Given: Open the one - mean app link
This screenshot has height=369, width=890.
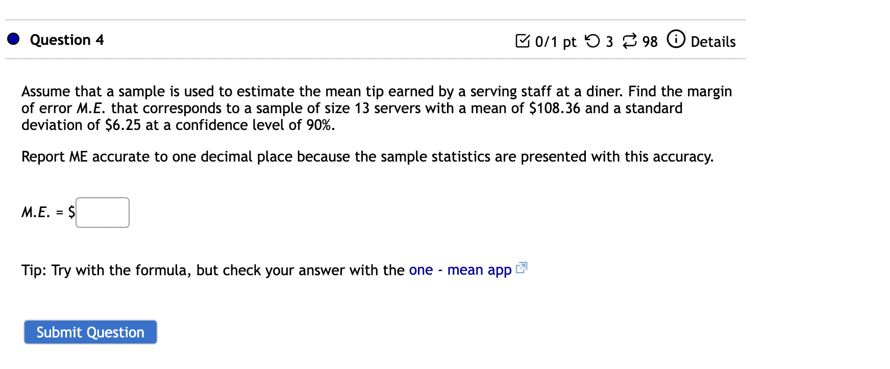Looking at the screenshot, I should [x=459, y=270].
